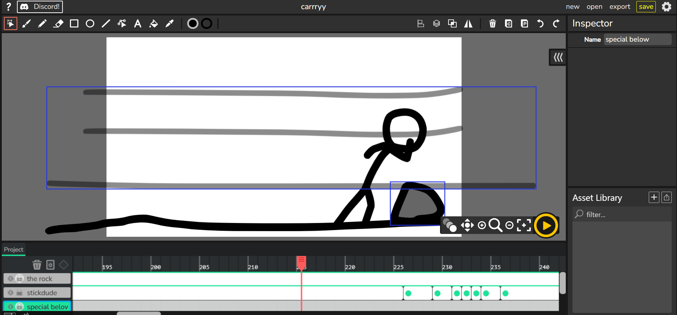Select the Brush tool

point(26,24)
